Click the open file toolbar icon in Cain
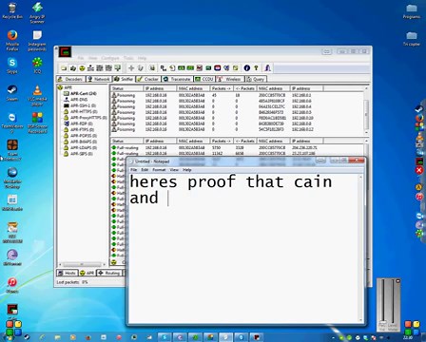 pos(64,68)
